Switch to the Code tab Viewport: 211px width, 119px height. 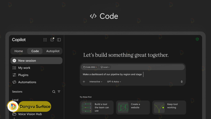35,51
